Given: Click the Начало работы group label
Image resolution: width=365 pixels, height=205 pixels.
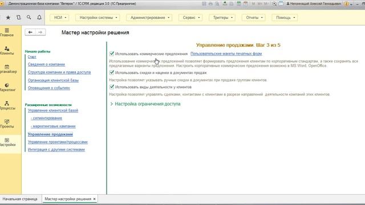Looking at the screenshot, I should click(38, 51).
